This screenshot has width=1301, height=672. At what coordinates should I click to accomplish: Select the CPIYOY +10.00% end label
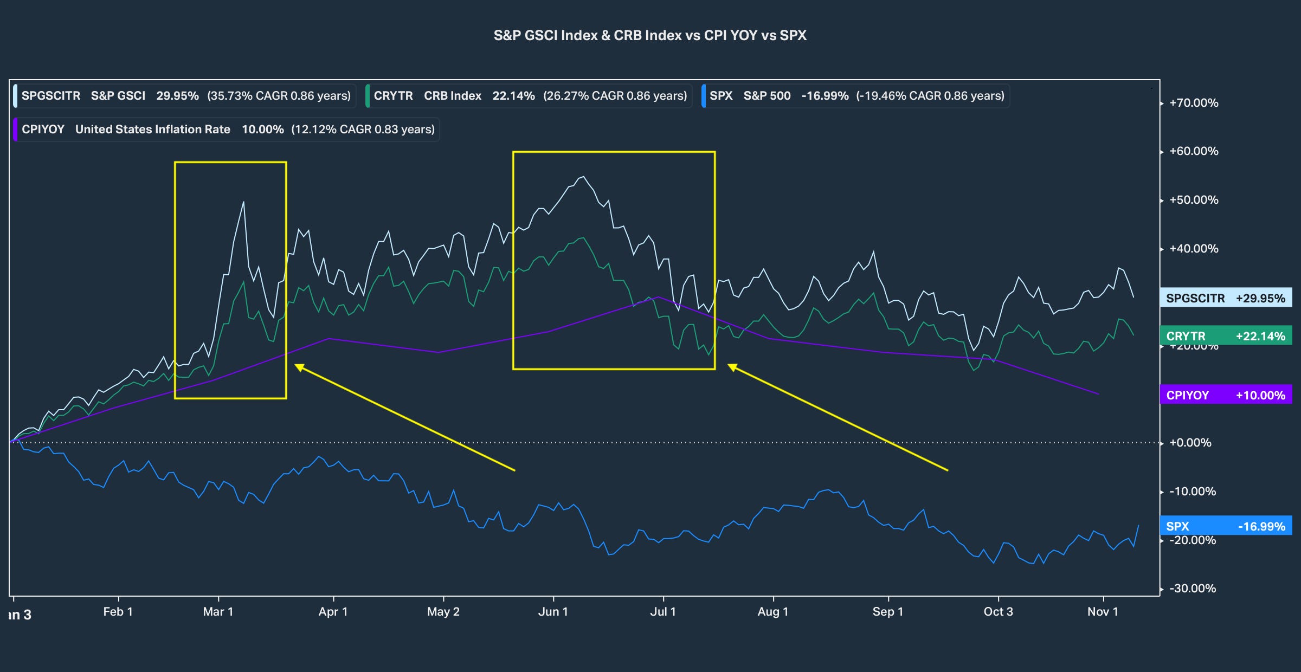click(1225, 395)
